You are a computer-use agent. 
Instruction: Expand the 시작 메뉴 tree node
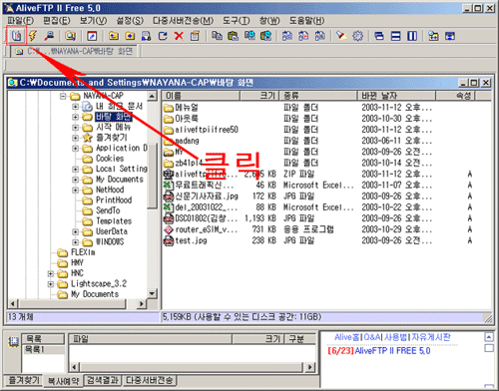[x=76, y=128]
